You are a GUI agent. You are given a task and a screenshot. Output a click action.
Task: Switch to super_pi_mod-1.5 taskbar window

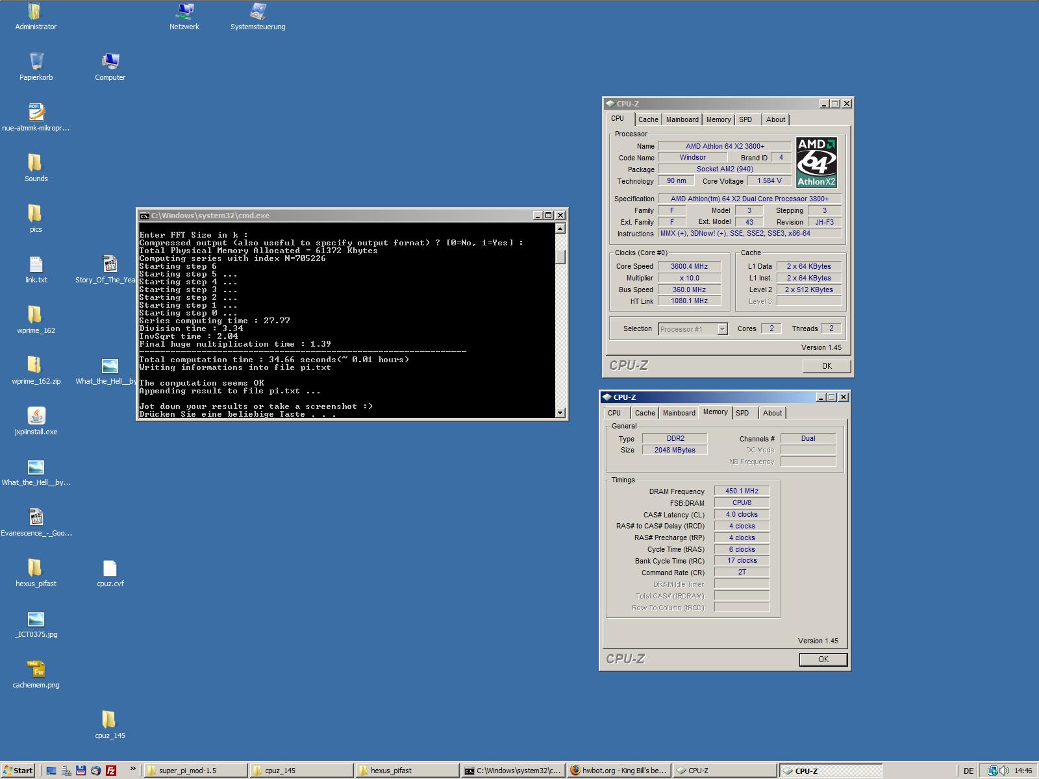coord(195,771)
